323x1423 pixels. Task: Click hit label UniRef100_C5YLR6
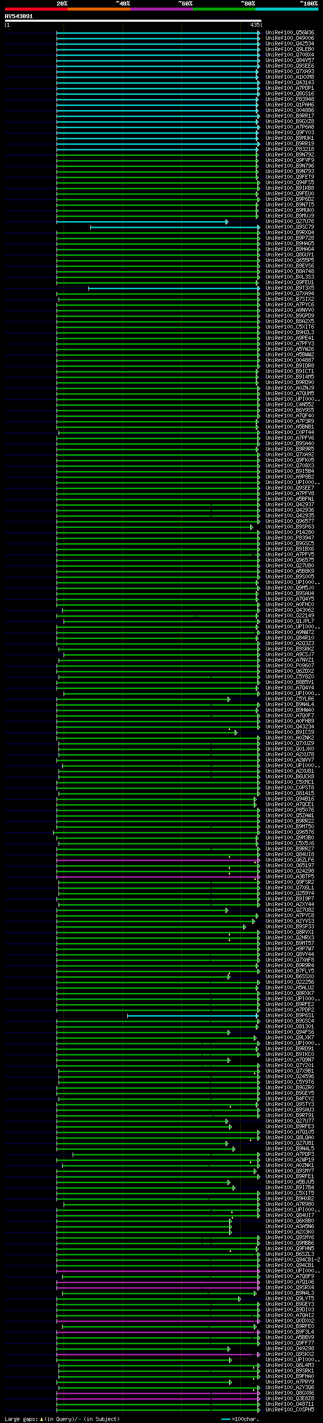(x=290, y=699)
